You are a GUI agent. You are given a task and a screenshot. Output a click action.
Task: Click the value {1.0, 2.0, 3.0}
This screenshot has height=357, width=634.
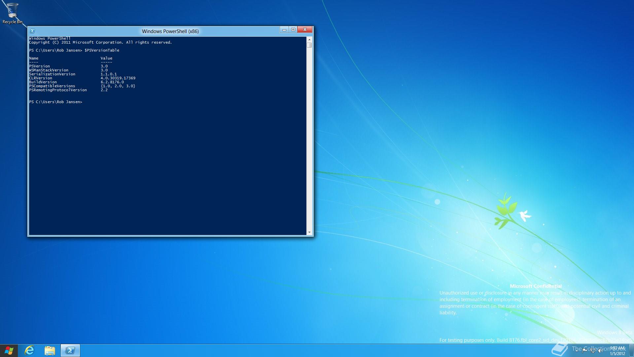pyautogui.click(x=118, y=86)
